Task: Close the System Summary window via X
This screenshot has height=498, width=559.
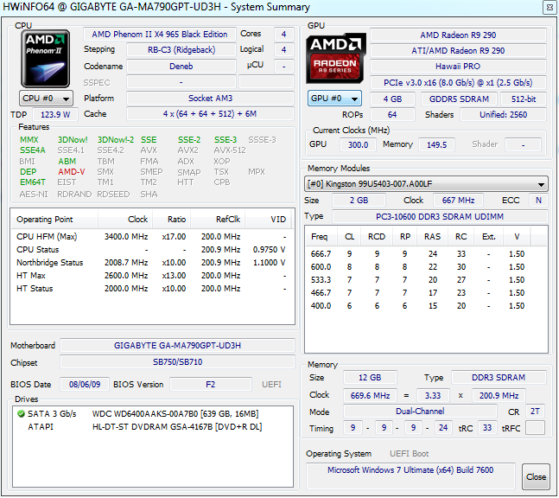Action: [x=549, y=7]
